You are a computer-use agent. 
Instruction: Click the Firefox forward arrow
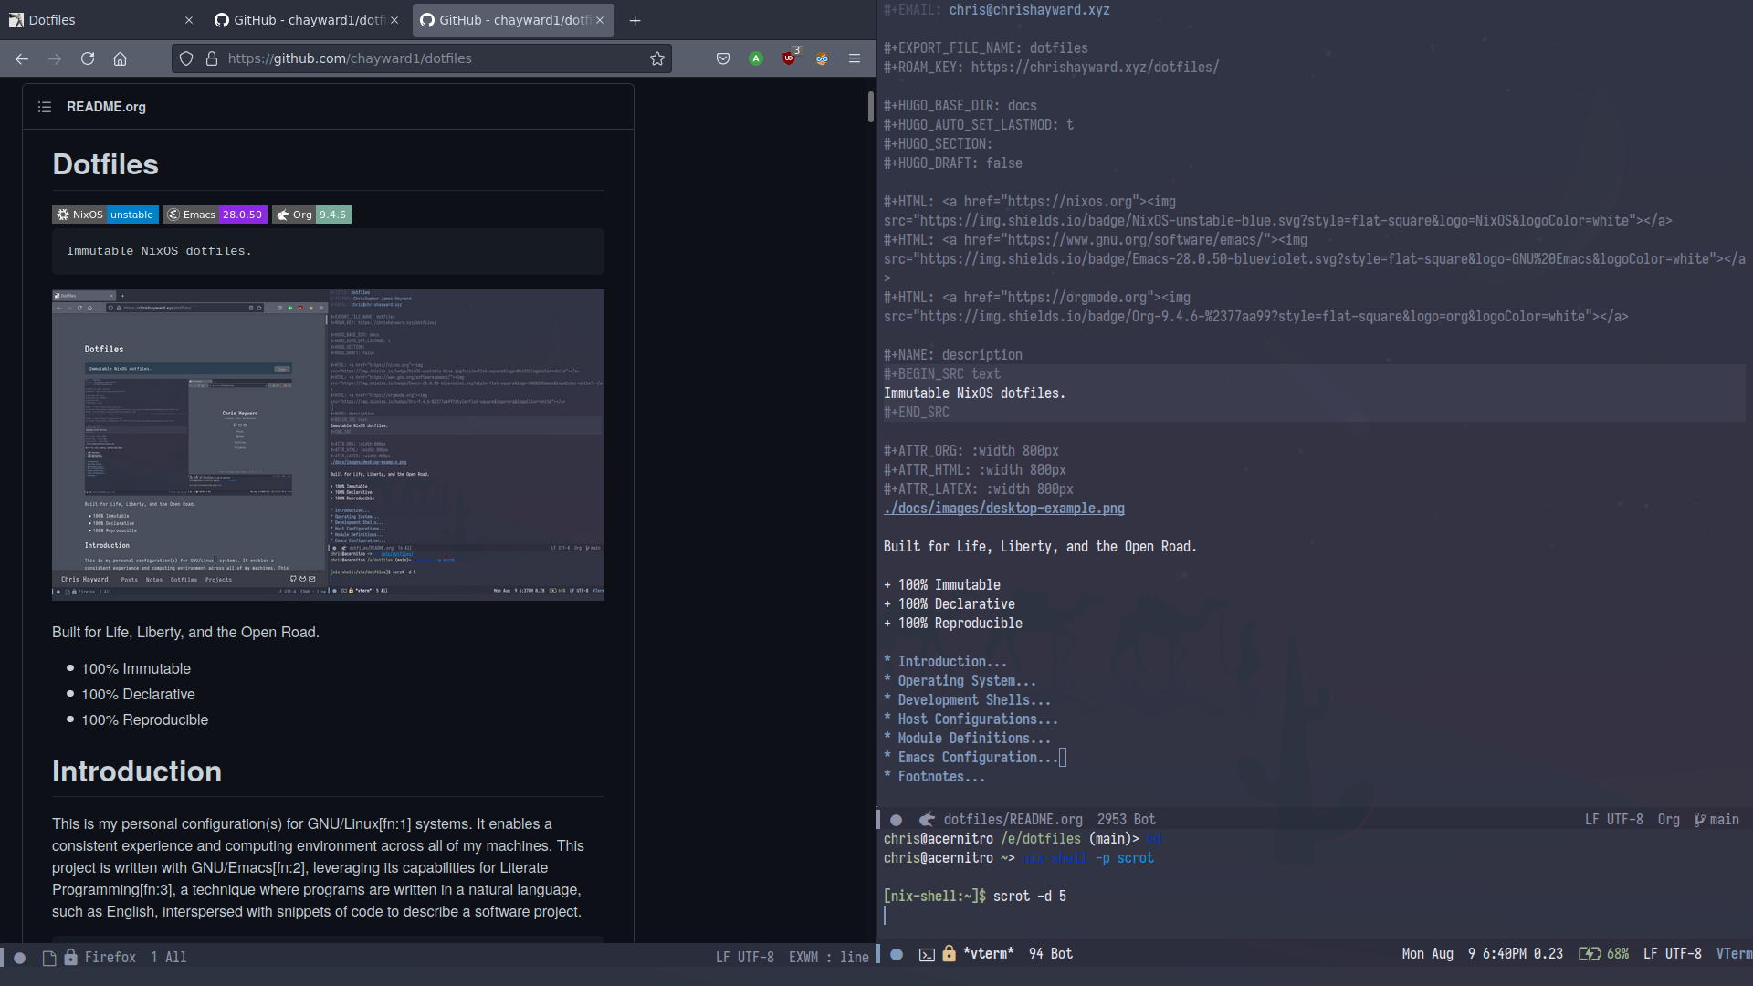(x=55, y=58)
